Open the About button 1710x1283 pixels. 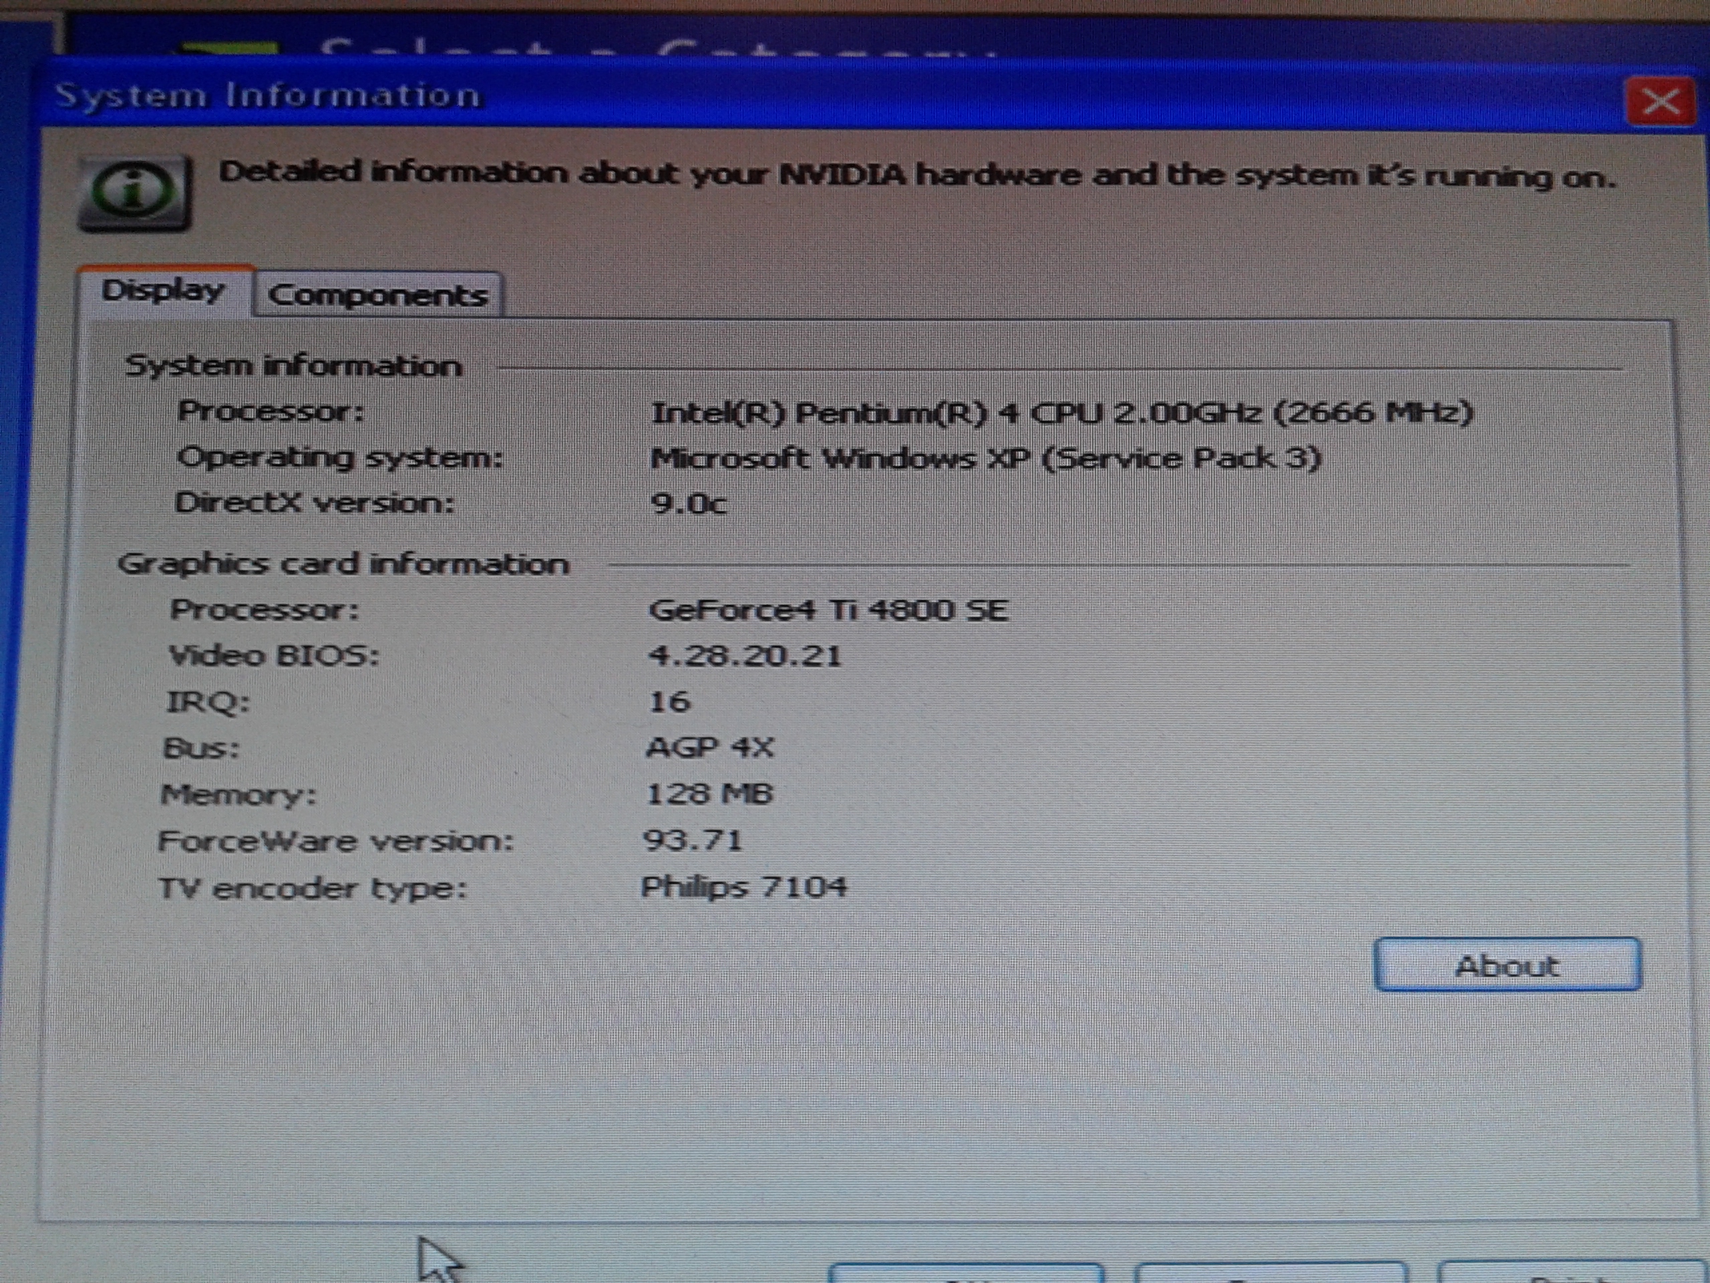1507,965
